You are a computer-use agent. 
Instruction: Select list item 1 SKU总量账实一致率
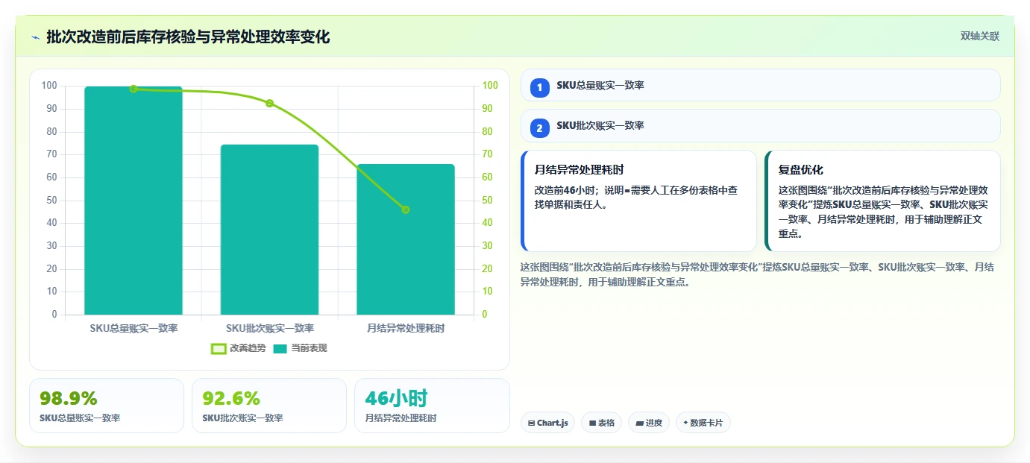(760, 85)
